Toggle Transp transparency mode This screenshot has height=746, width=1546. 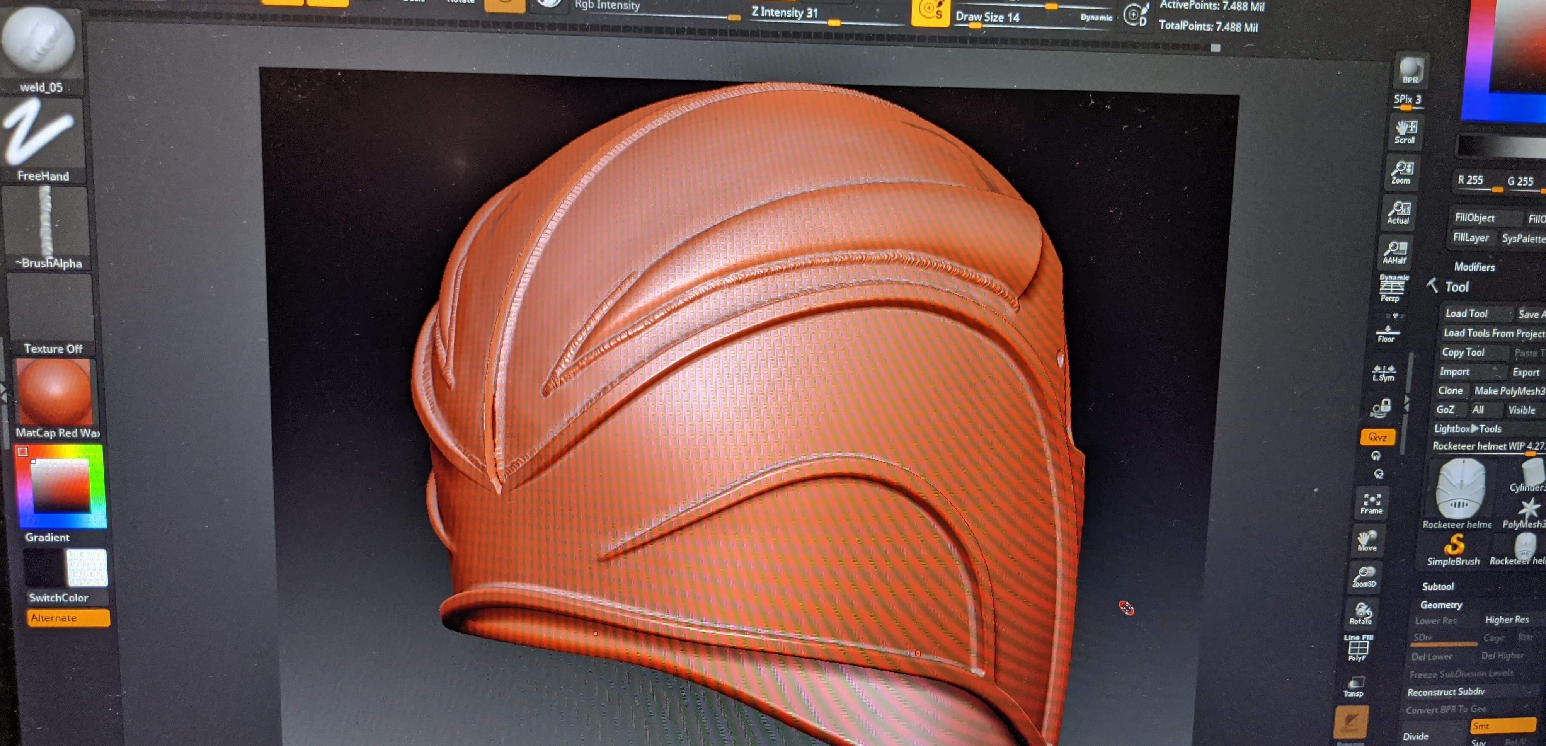click(1355, 686)
